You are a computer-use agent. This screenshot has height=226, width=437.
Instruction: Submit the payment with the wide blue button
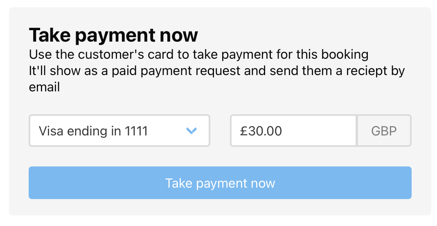220,183
